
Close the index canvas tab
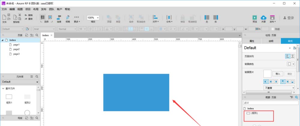(51, 35)
